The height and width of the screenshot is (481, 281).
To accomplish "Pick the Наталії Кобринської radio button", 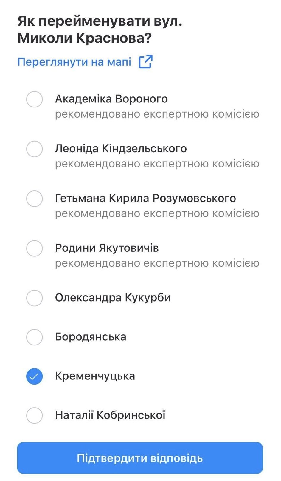I will (34, 415).
